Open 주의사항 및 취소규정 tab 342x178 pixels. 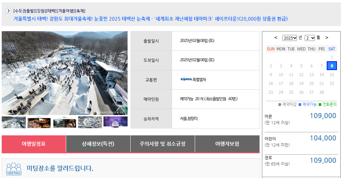click(x=163, y=143)
